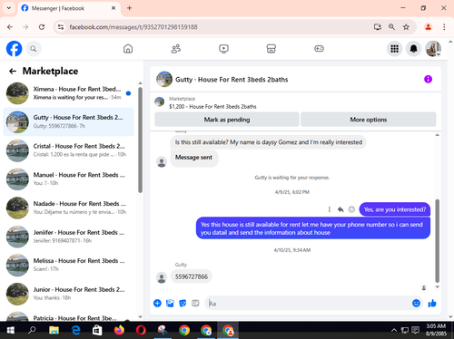Viewport: 454px width, 339px height.
Task: Open File Explorer from taskbar
Action: tap(54, 330)
